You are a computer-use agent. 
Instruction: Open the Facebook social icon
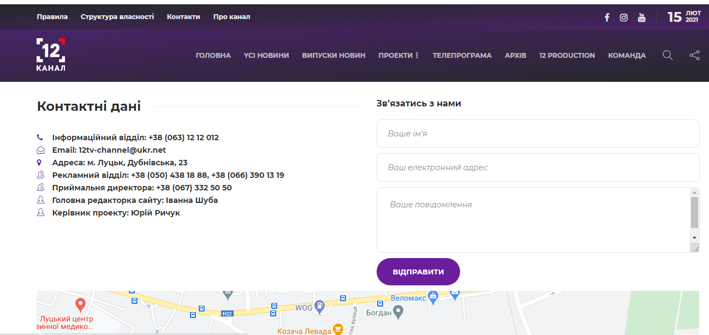pos(606,17)
